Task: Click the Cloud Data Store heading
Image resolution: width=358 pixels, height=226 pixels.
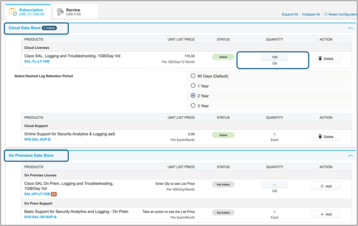Action: 25,28
